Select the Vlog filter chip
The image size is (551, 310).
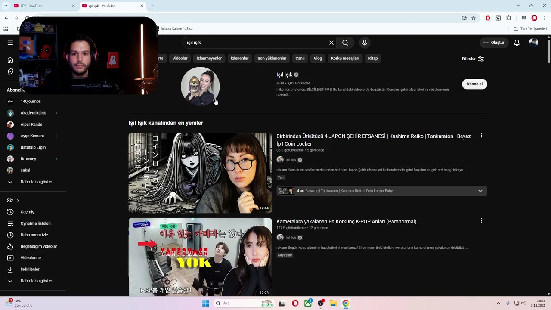(318, 58)
